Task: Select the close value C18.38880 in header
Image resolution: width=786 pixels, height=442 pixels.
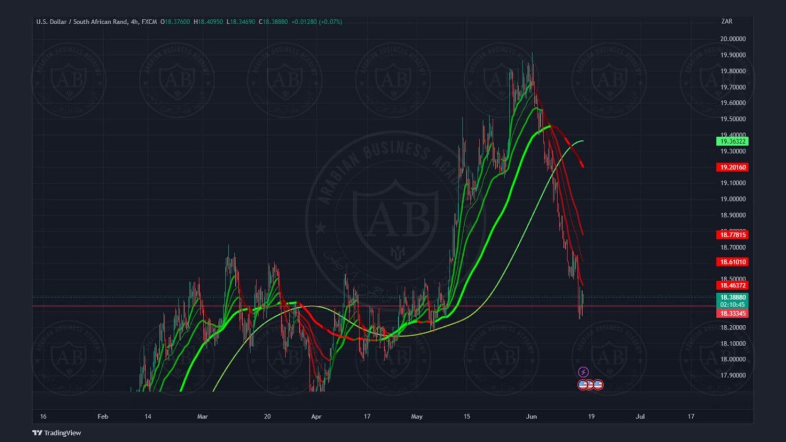Action: click(273, 21)
